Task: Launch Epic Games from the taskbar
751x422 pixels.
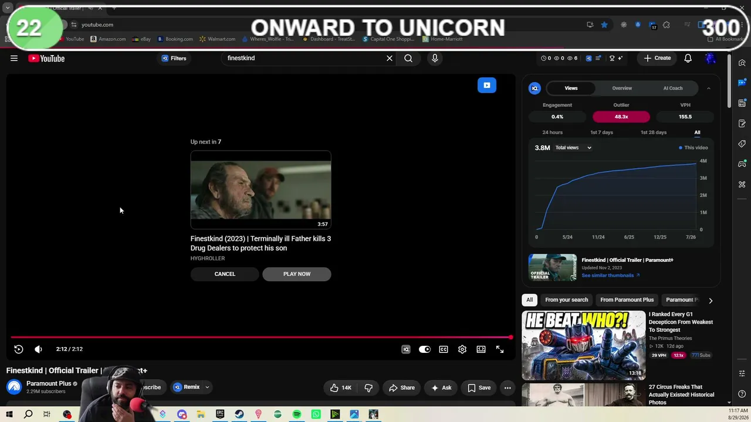Action: point(220,414)
